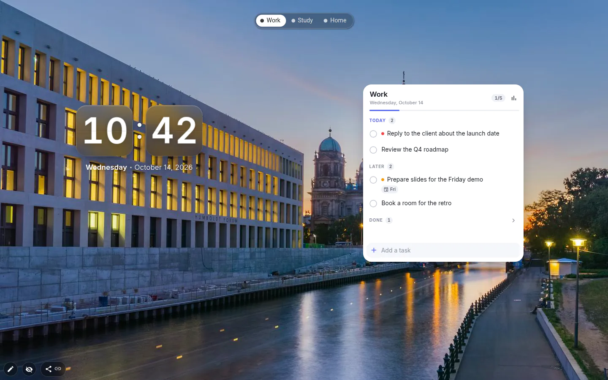Click the task progress bar under the header

(444, 110)
